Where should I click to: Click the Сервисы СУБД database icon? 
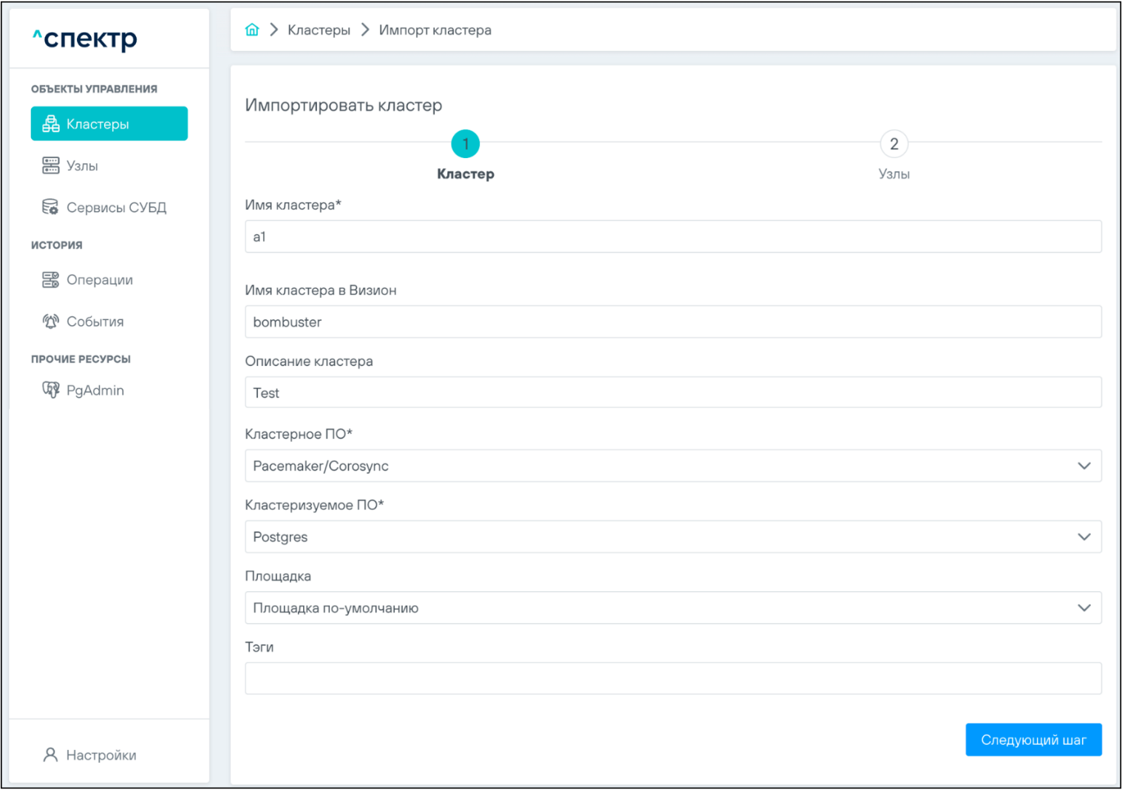point(50,208)
